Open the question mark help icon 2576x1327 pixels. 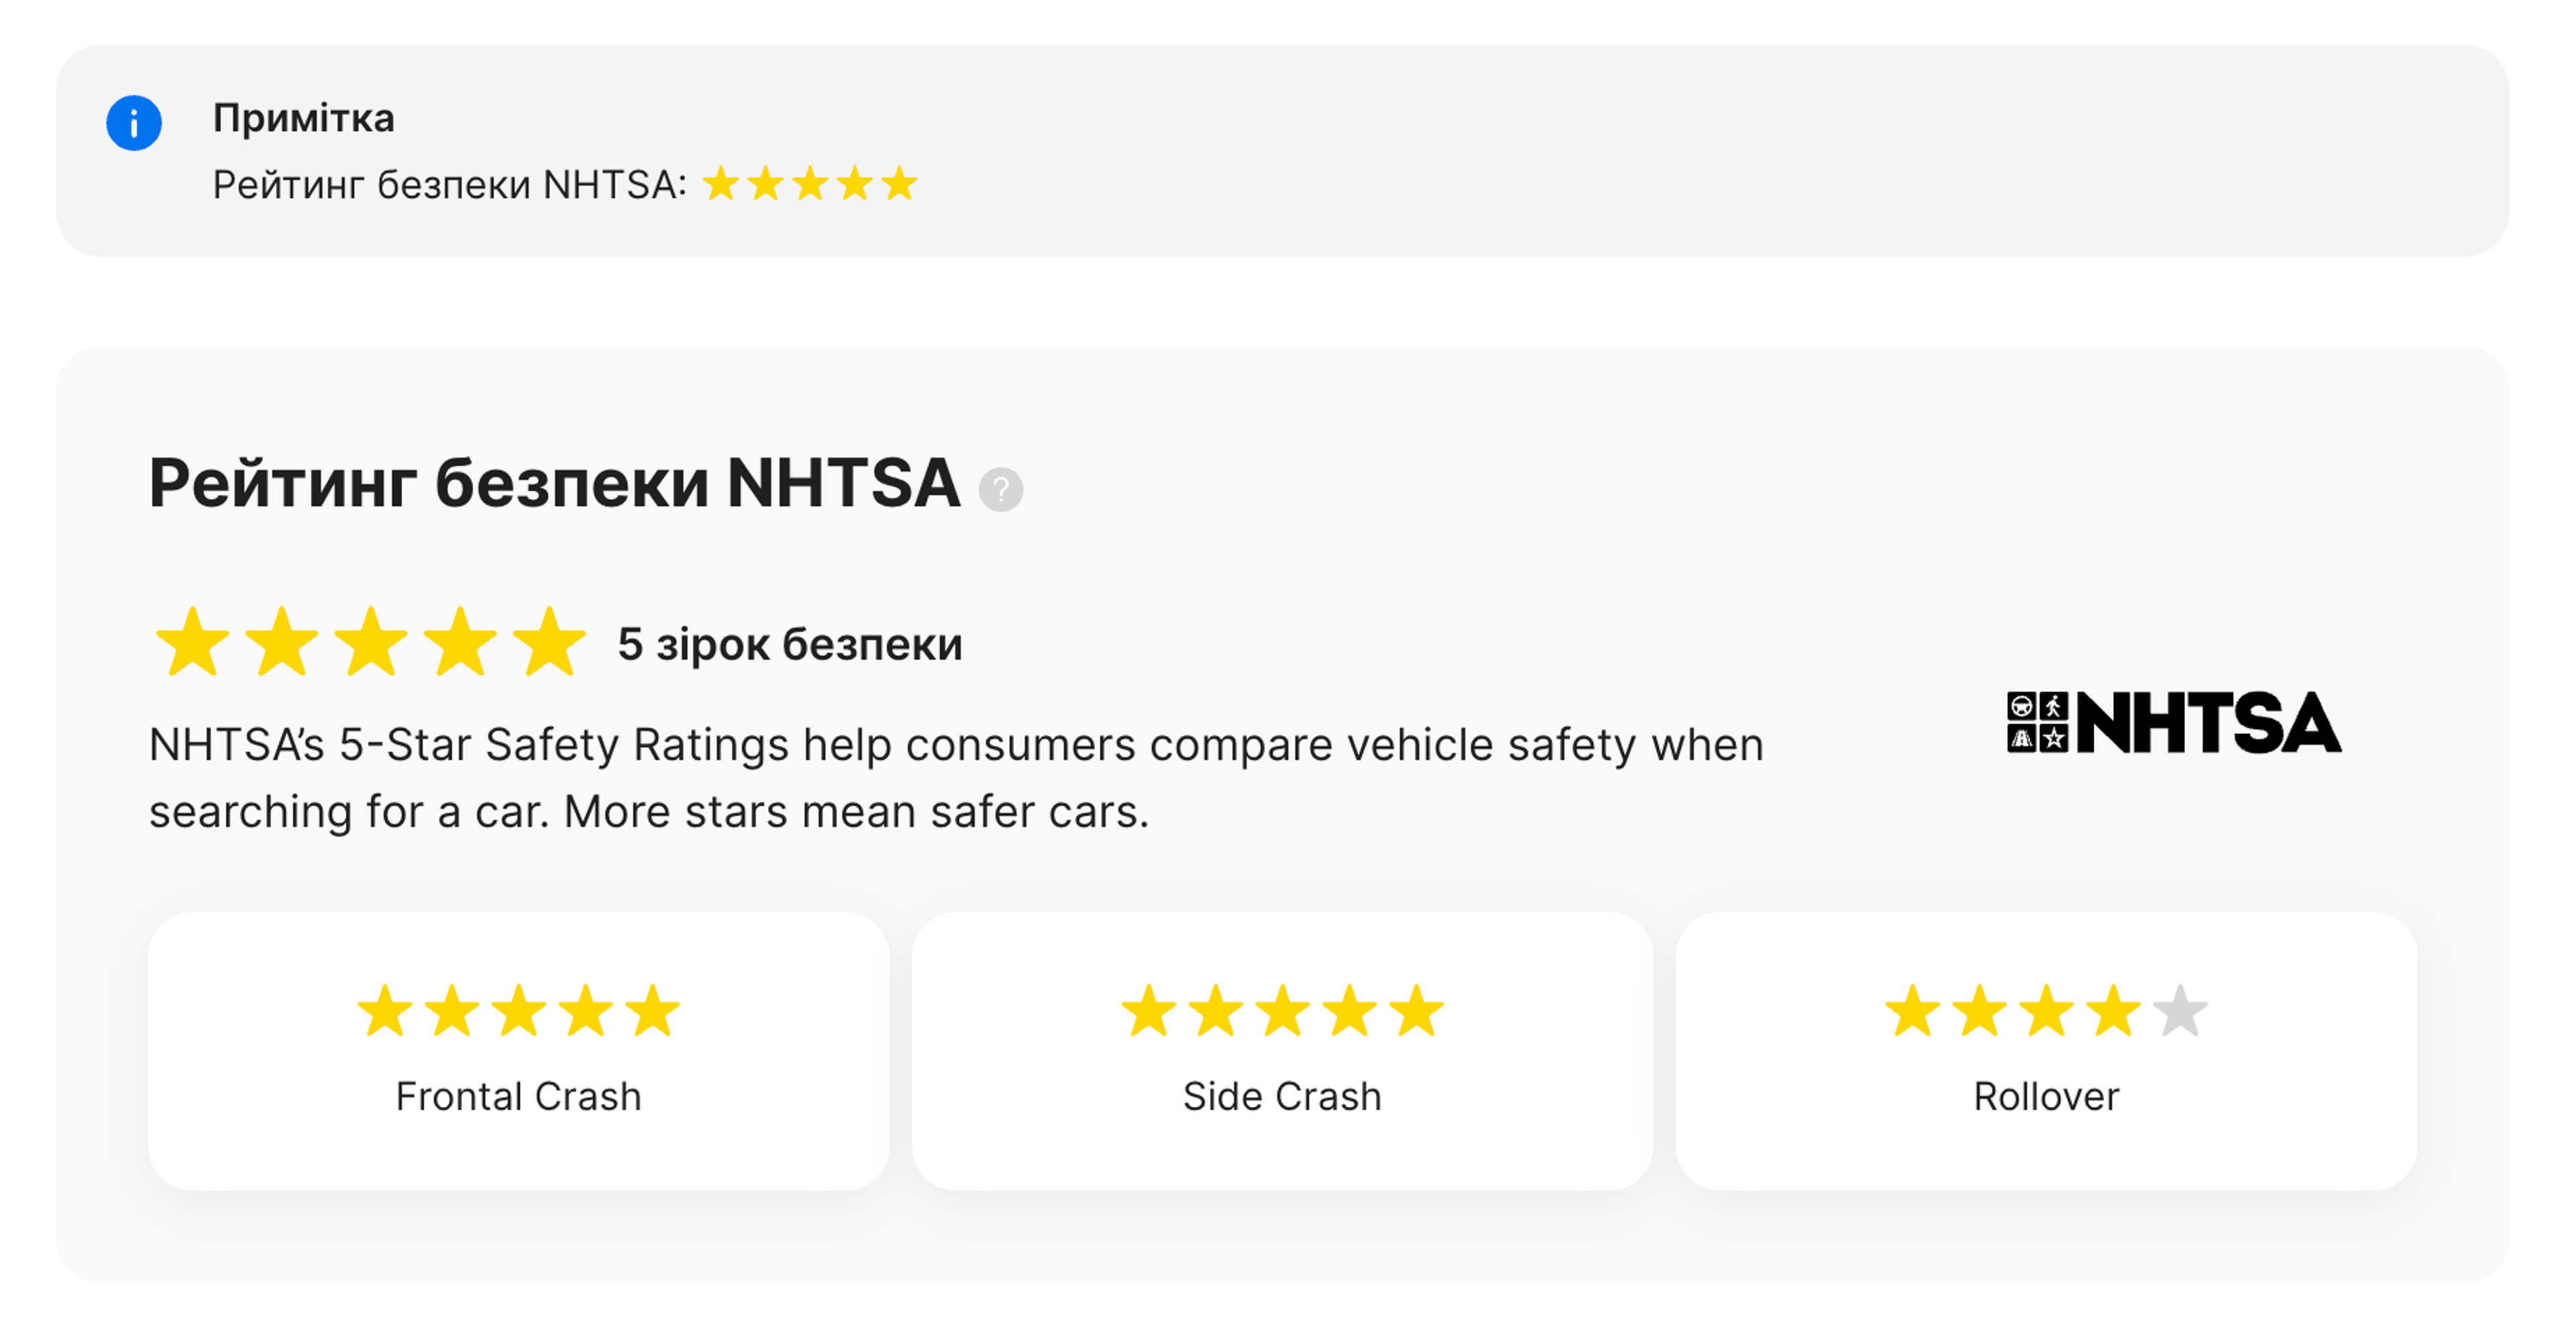tap(1001, 489)
